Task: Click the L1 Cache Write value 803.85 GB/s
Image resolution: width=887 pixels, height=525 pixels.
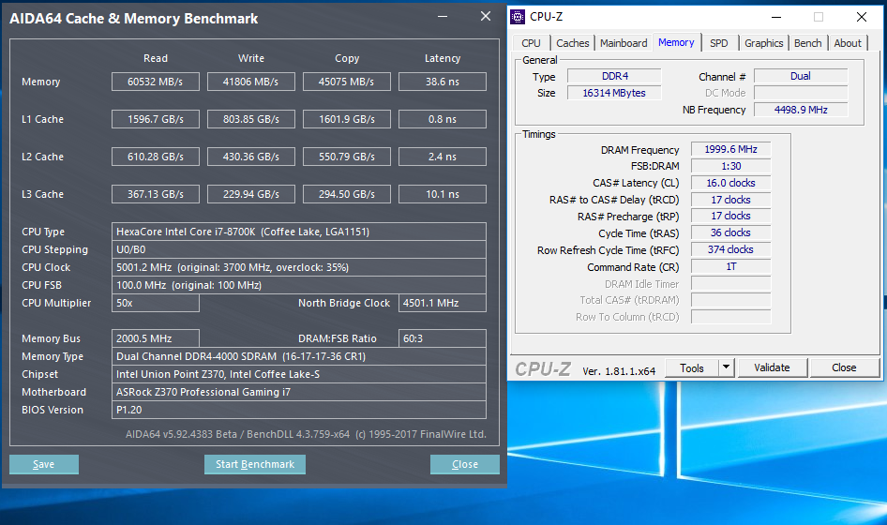Action: pyautogui.click(x=251, y=119)
